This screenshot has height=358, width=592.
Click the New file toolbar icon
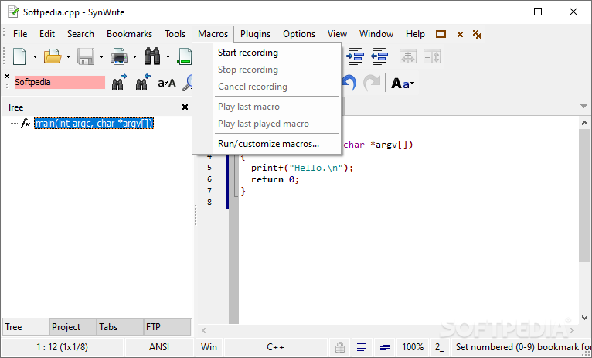pyautogui.click(x=19, y=56)
